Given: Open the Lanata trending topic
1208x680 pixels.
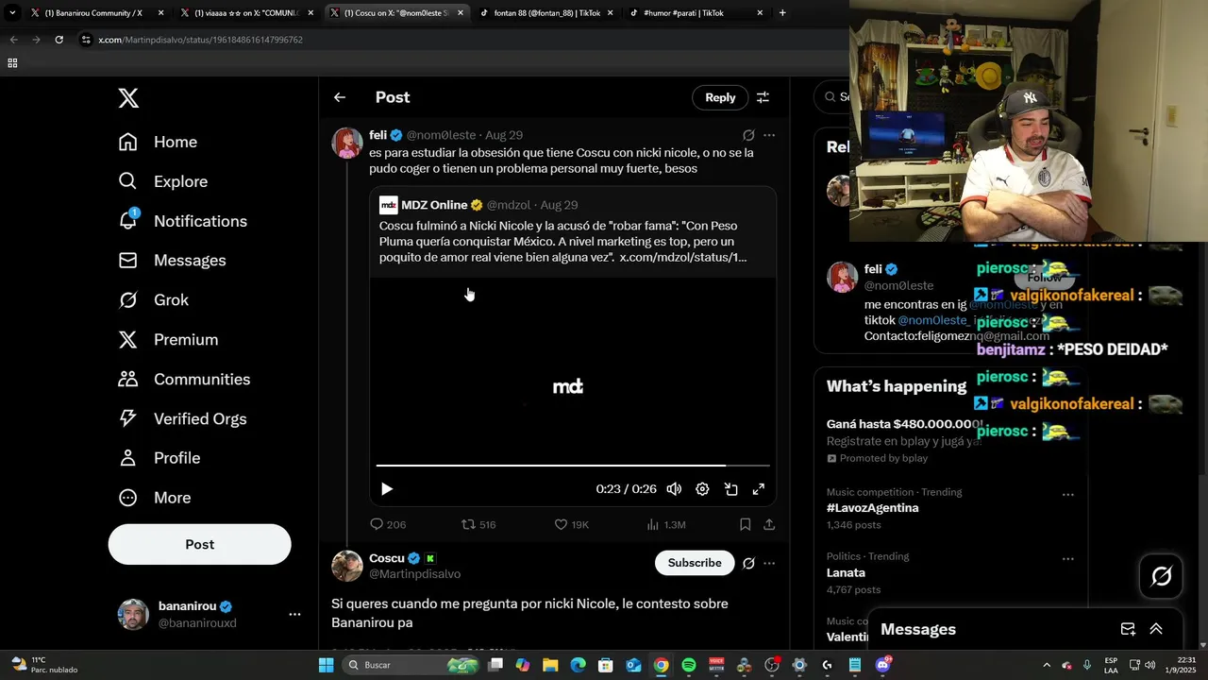Looking at the screenshot, I should tap(846, 572).
